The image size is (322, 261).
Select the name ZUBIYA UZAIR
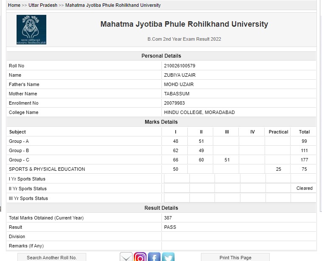(180, 75)
